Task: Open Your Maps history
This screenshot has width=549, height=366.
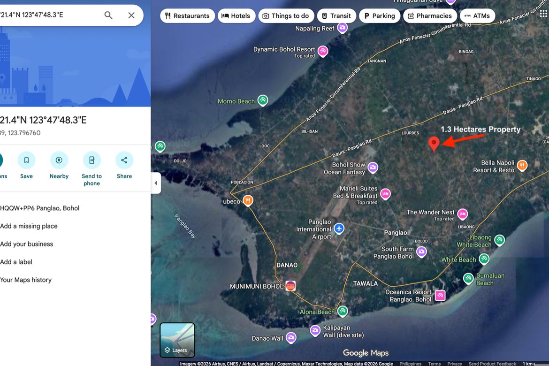Action: 25,280
